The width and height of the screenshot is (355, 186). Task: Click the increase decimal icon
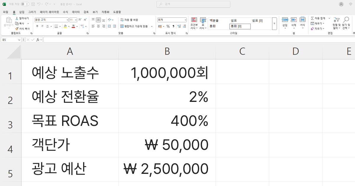point(179,26)
